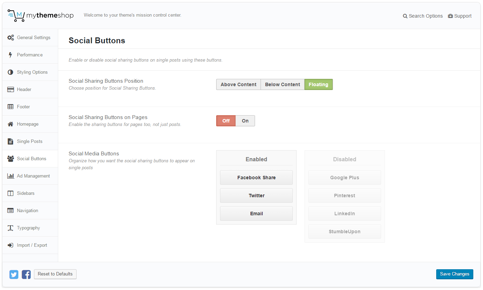Screen dimensions: 483x290
Task: Click the Performance lightning bolt icon
Action: [10, 55]
